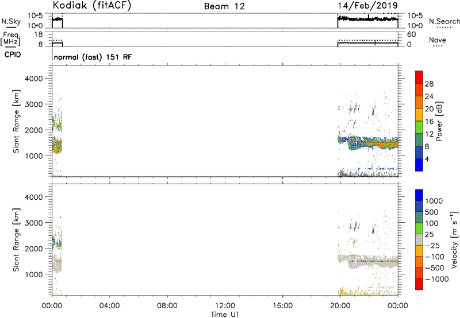This screenshot has height=318, width=460.
Task: Click the 'Velocity [m s-1]' colorbar label
Action: [454, 239]
